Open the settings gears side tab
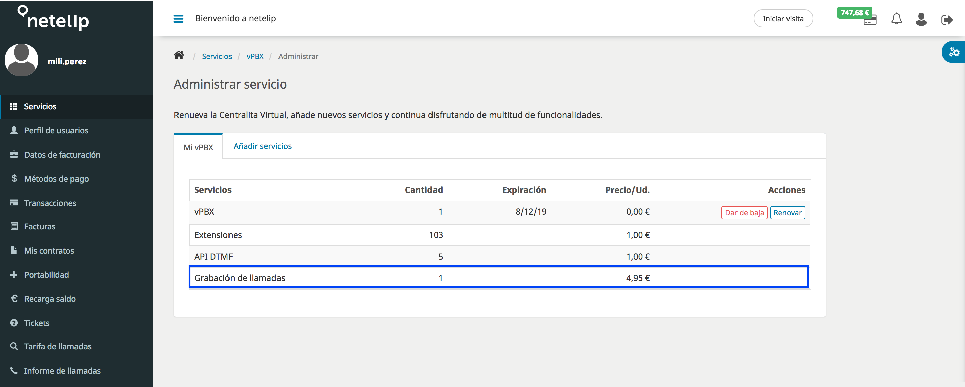The image size is (965, 387). pos(953,52)
